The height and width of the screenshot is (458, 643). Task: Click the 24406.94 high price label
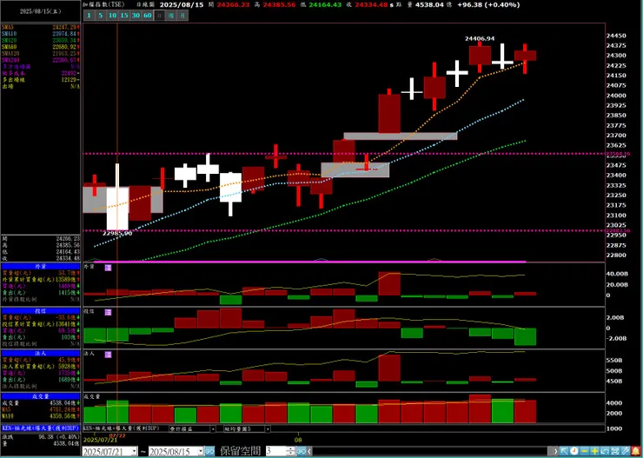(x=480, y=38)
